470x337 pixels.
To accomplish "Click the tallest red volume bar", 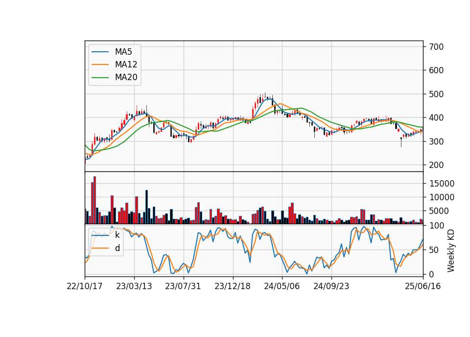I will [94, 200].
